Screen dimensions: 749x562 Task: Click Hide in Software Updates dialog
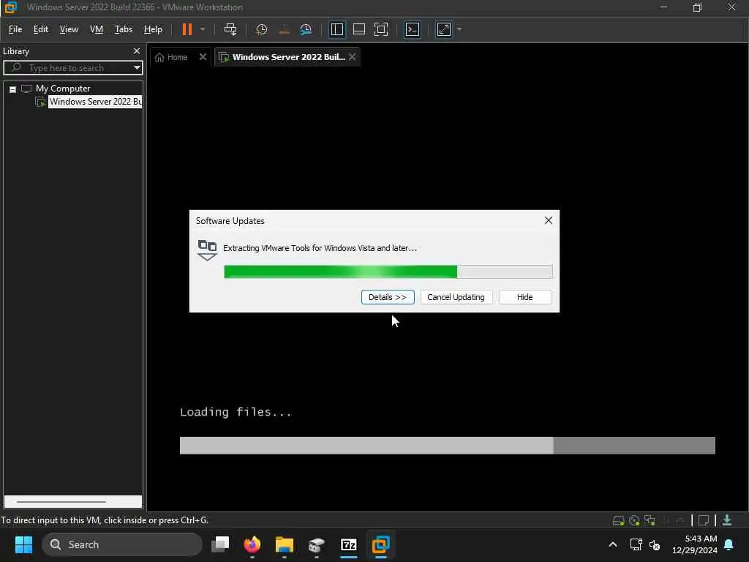[x=524, y=297]
